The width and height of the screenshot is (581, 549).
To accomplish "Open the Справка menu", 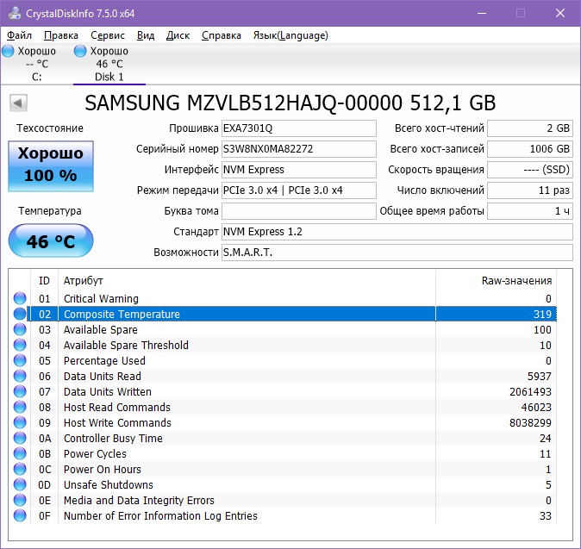I will tap(222, 35).
